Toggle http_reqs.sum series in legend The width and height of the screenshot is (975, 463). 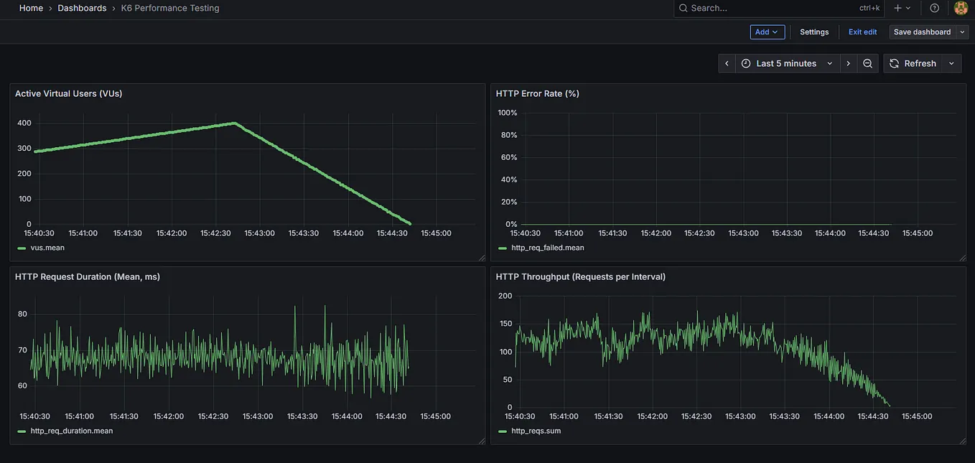pos(536,431)
